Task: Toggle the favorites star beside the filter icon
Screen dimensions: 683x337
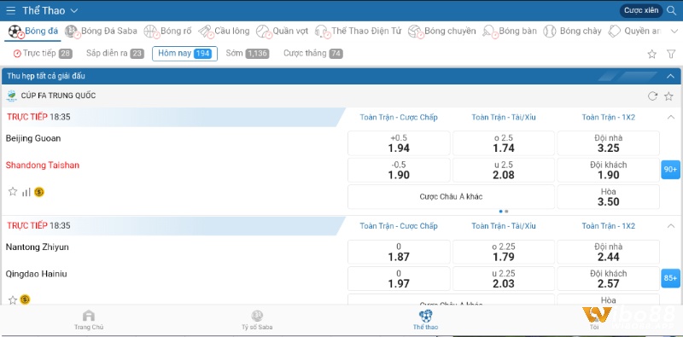Action: [x=651, y=54]
